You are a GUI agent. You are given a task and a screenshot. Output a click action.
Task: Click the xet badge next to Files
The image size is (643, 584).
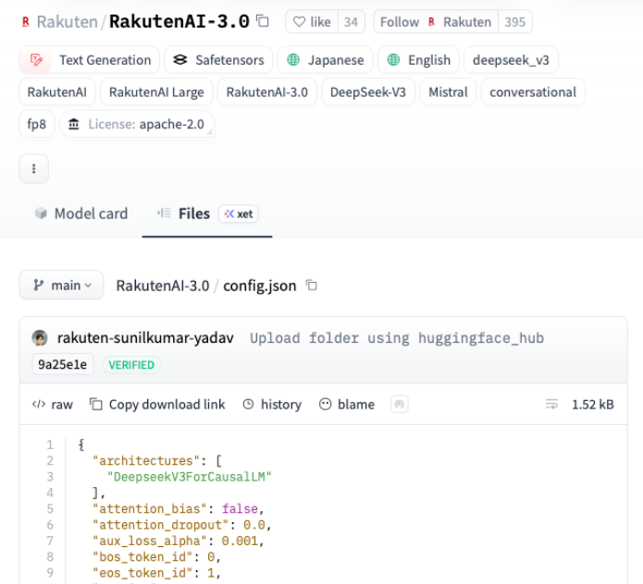tap(239, 213)
